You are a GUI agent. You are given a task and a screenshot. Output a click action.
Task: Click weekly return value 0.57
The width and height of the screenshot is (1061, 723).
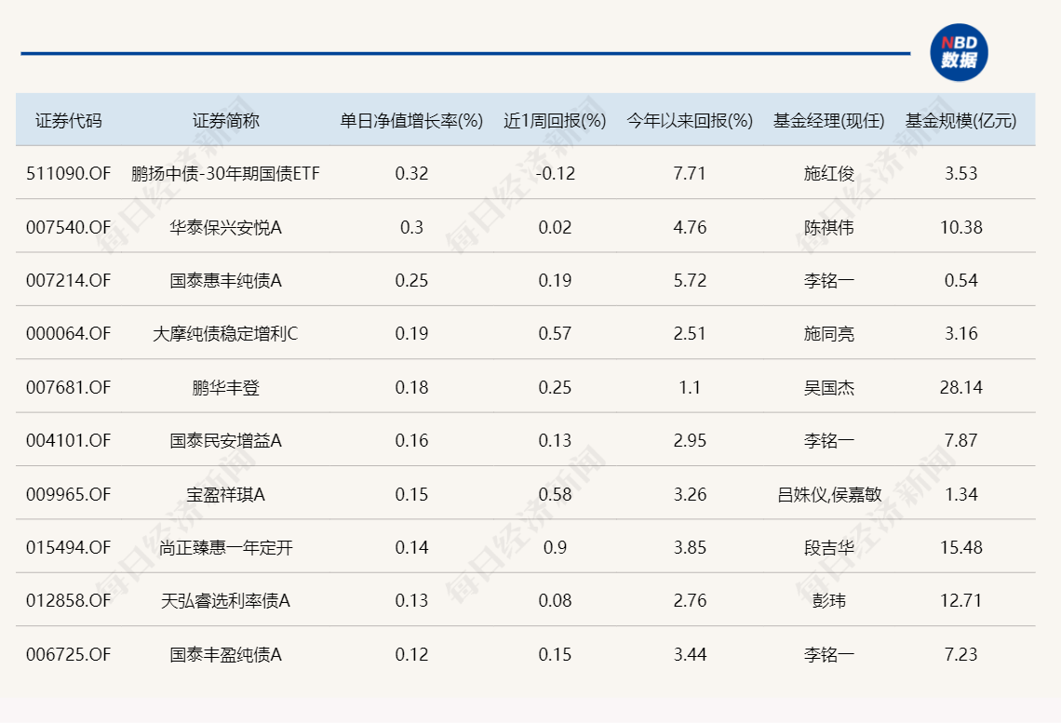point(555,333)
